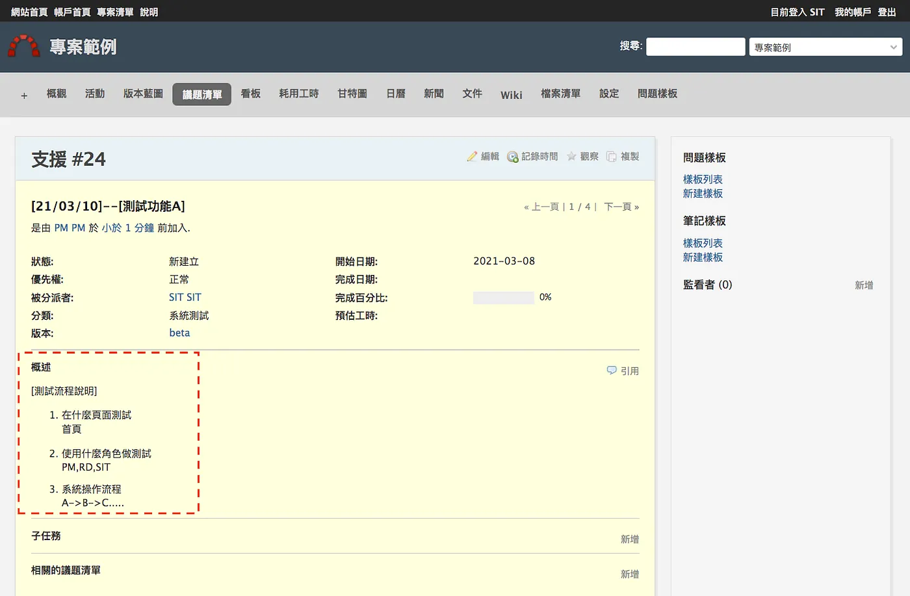
Task: Open the beta version link
Action: pyautogui.click(x=179, y=333)
